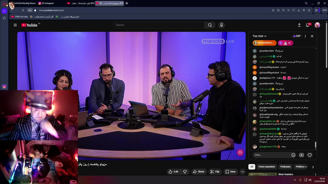Image resolution: width=328 pixels, height=184 pixels.
Task: Open emoji picker in chat box
Action: point(293,155)
